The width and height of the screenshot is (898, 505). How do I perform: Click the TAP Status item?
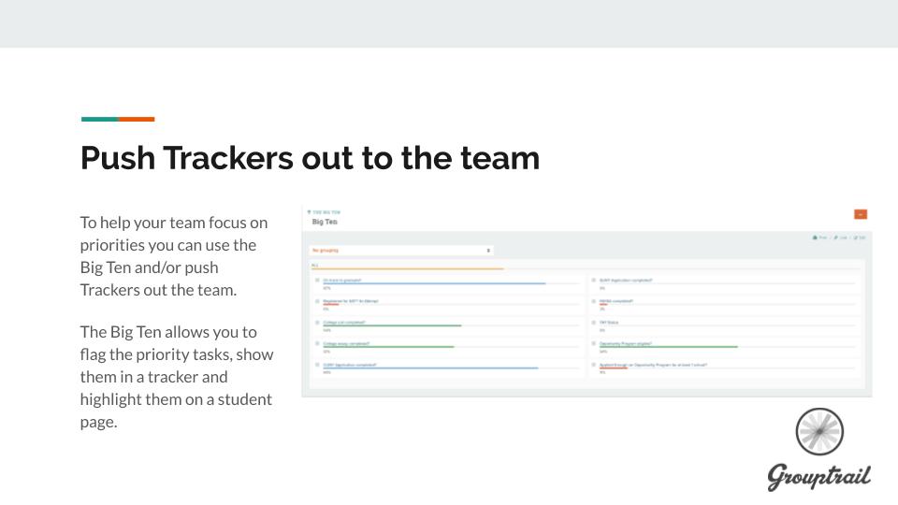tap(609, 322)
